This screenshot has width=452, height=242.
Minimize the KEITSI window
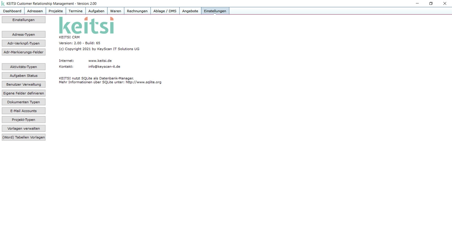417,3
